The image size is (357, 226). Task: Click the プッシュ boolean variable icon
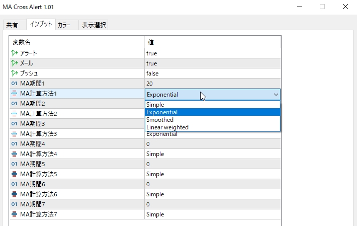(14, 73)
